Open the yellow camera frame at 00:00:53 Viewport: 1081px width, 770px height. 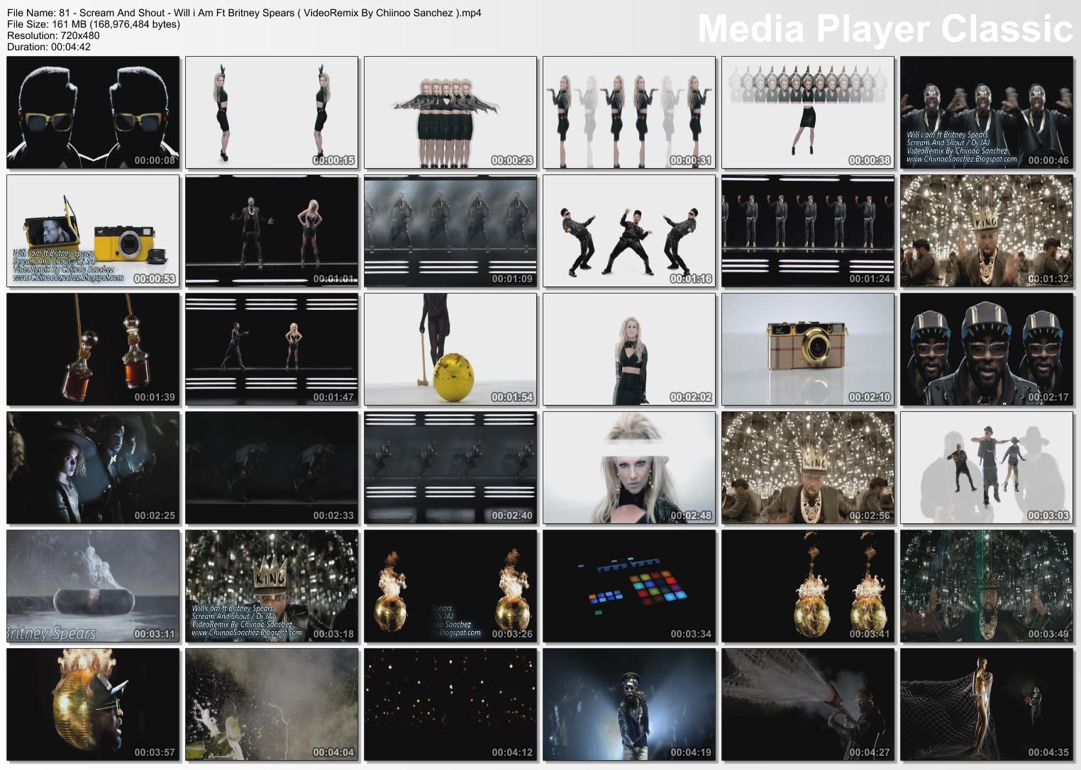91,229
